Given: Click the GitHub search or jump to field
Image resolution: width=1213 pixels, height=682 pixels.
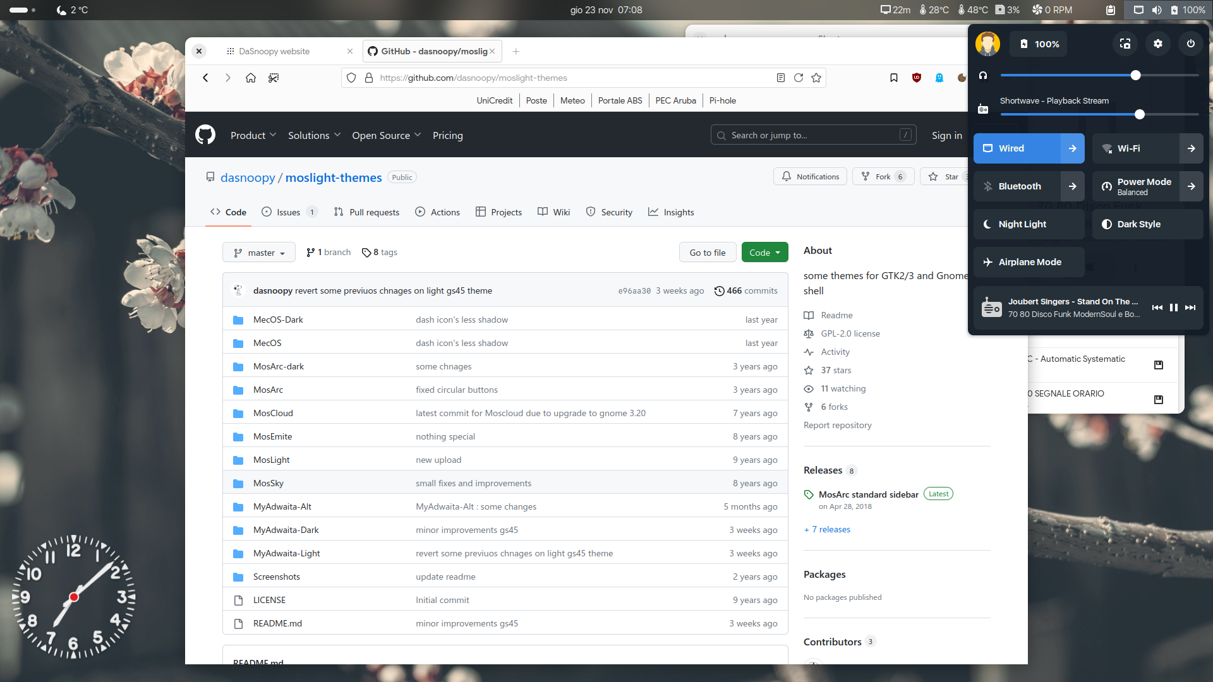Looking at the screenshot, I should (814, 135).
